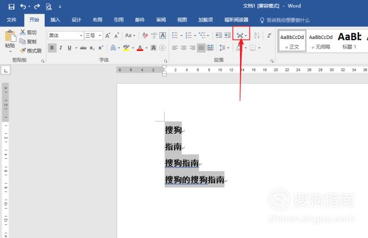This screenshot has height=238, width=368.
Task: Switch to the 引用 (References) tab
Action: tap(119, 20)
